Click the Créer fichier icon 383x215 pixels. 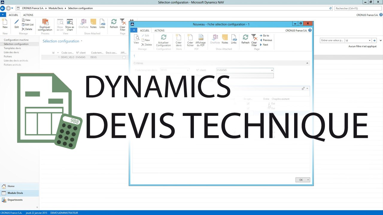pyautogui.click(x=190, y=38)
